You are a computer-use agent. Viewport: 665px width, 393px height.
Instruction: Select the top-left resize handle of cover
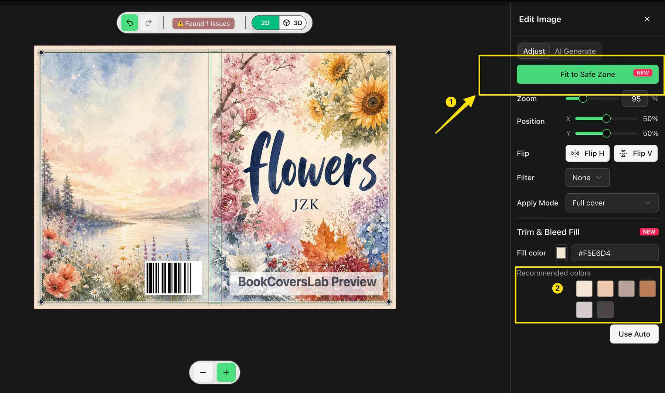pos(41,53)
